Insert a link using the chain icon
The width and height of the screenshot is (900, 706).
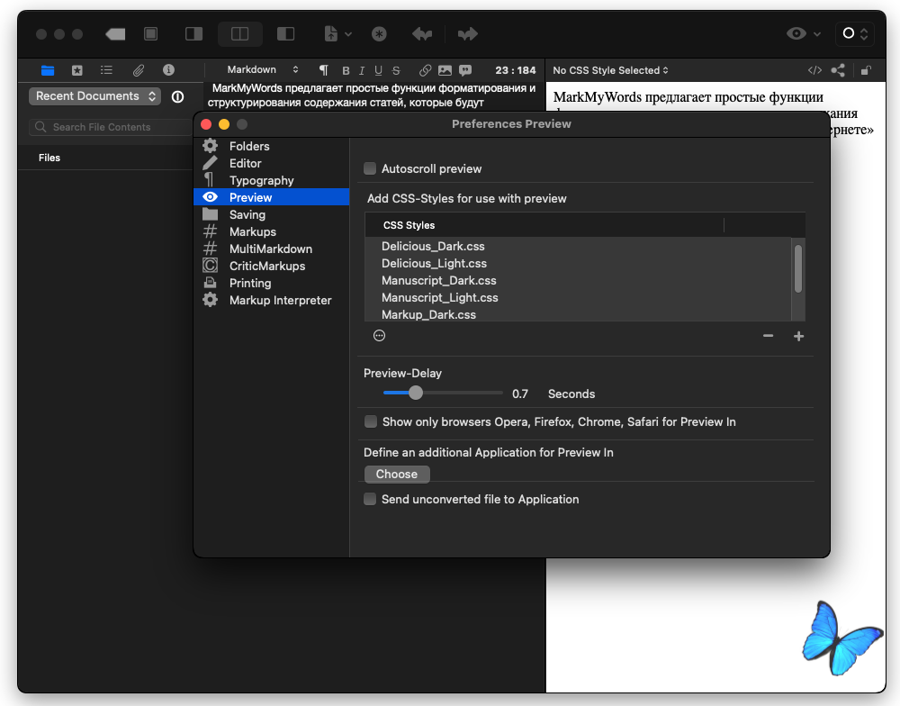point(424,70)
